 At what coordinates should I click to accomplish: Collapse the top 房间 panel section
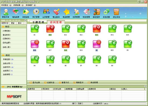tap(3, 27)
